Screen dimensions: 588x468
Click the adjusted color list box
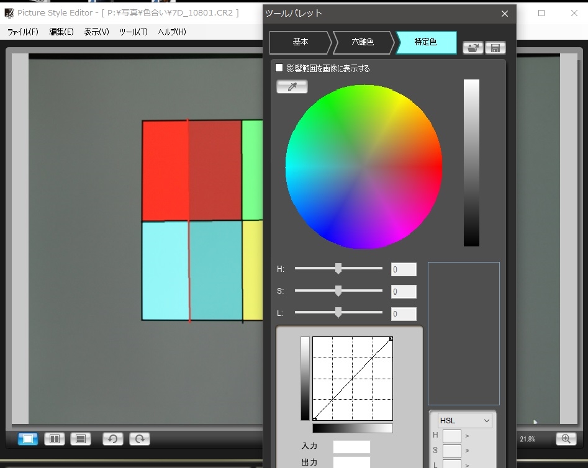pyautogui.click(x=464, y=333)
